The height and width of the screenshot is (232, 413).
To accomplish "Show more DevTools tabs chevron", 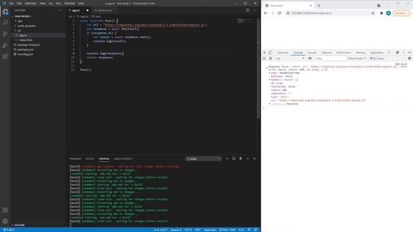I will tap(388, 53).
